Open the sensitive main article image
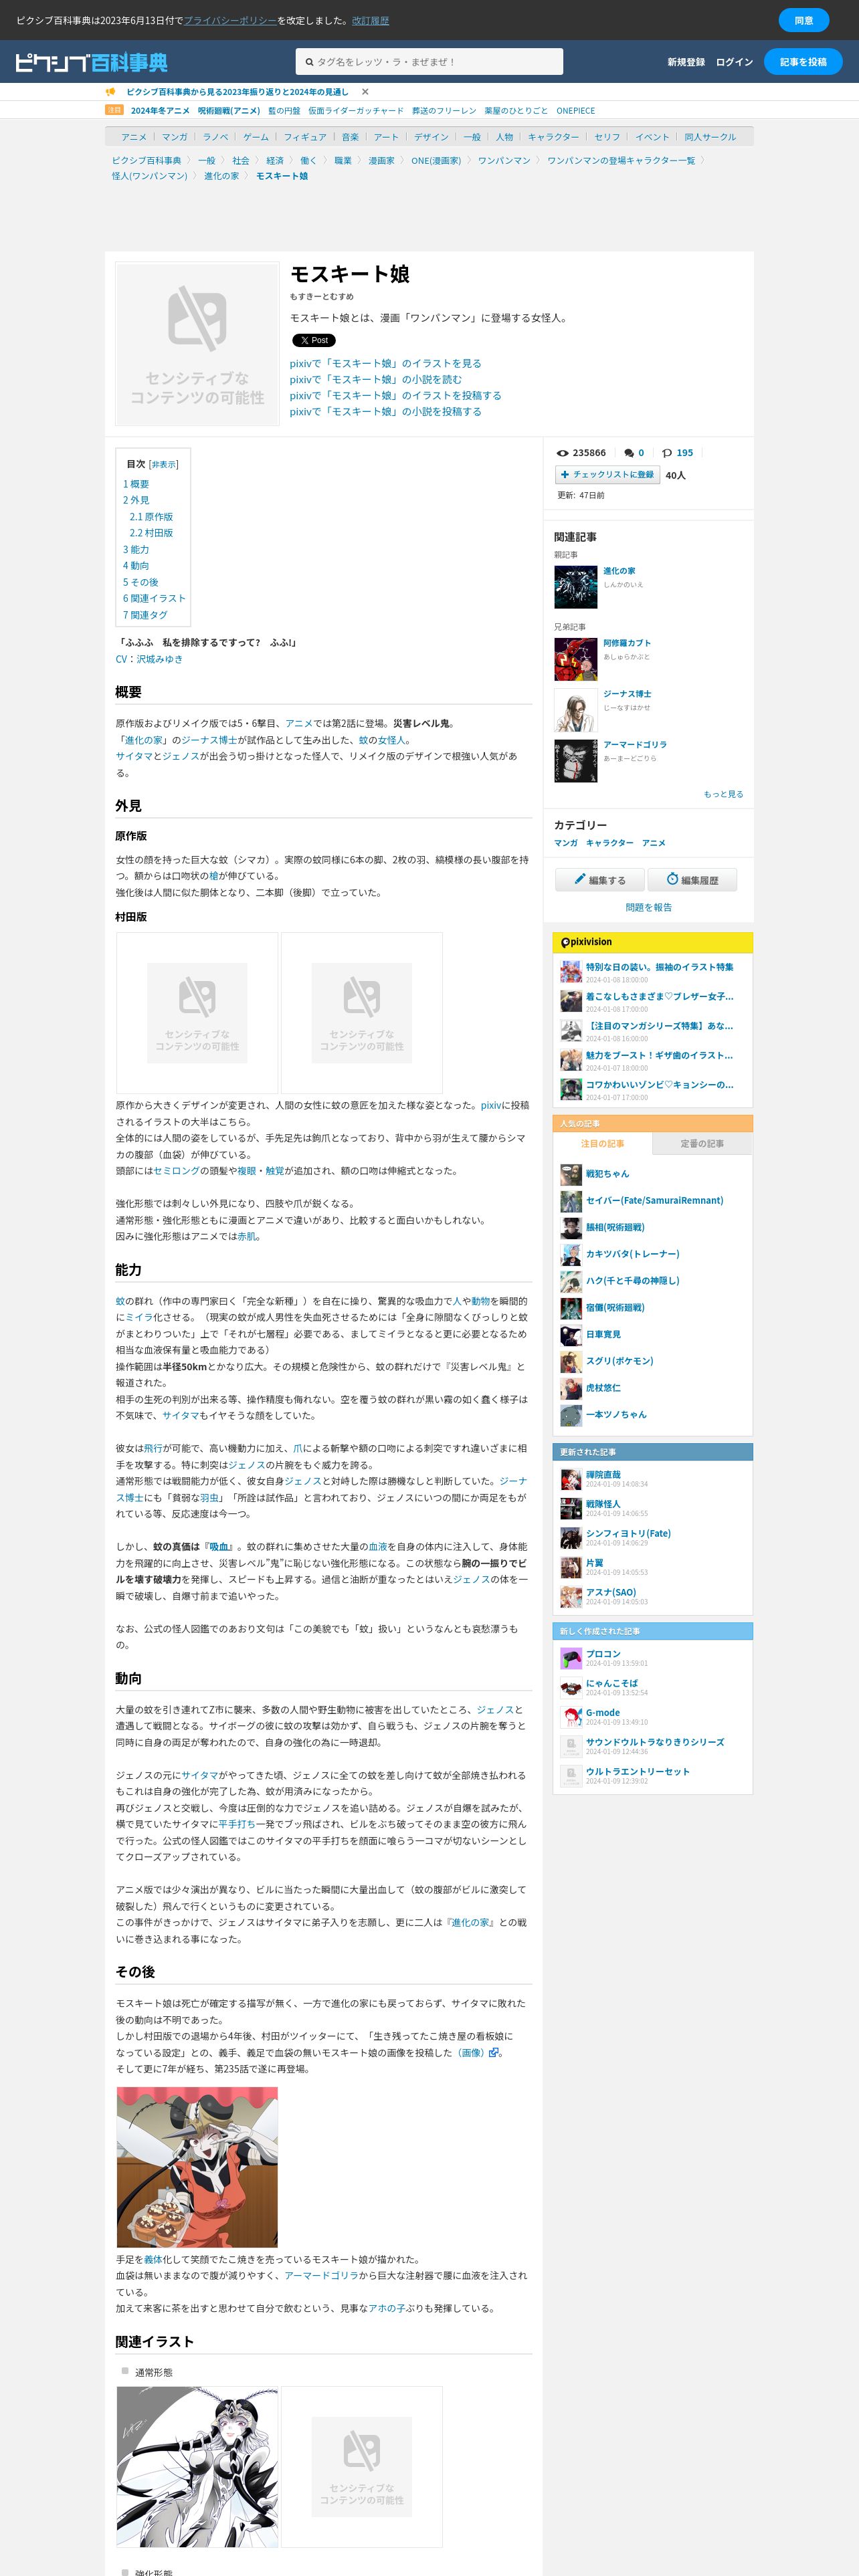Viewport: 859px width, 2576px height. pos(197,343)
